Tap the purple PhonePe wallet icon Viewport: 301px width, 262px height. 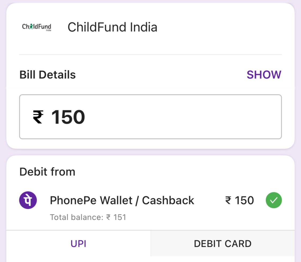pyautogui.click(x=28, y=200)
